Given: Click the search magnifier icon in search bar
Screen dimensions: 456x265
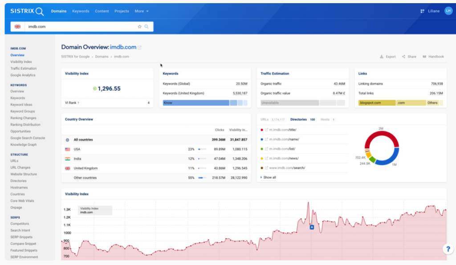Looking at the screenshot, I should click(147, 26).
